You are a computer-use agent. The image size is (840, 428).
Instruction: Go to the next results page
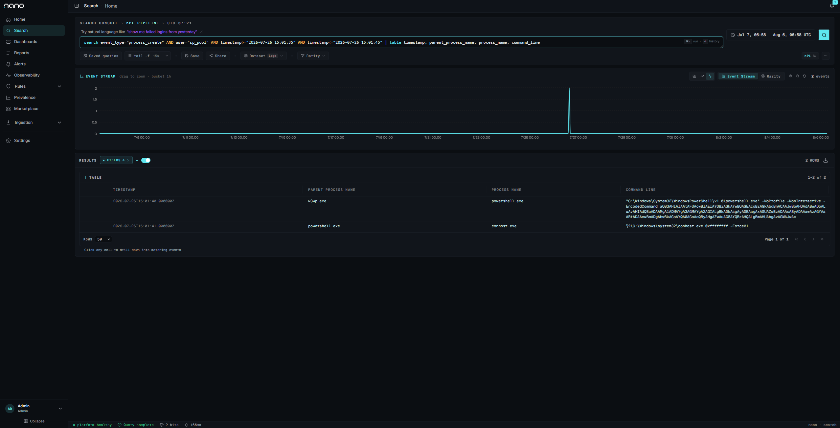click(813, 239)
